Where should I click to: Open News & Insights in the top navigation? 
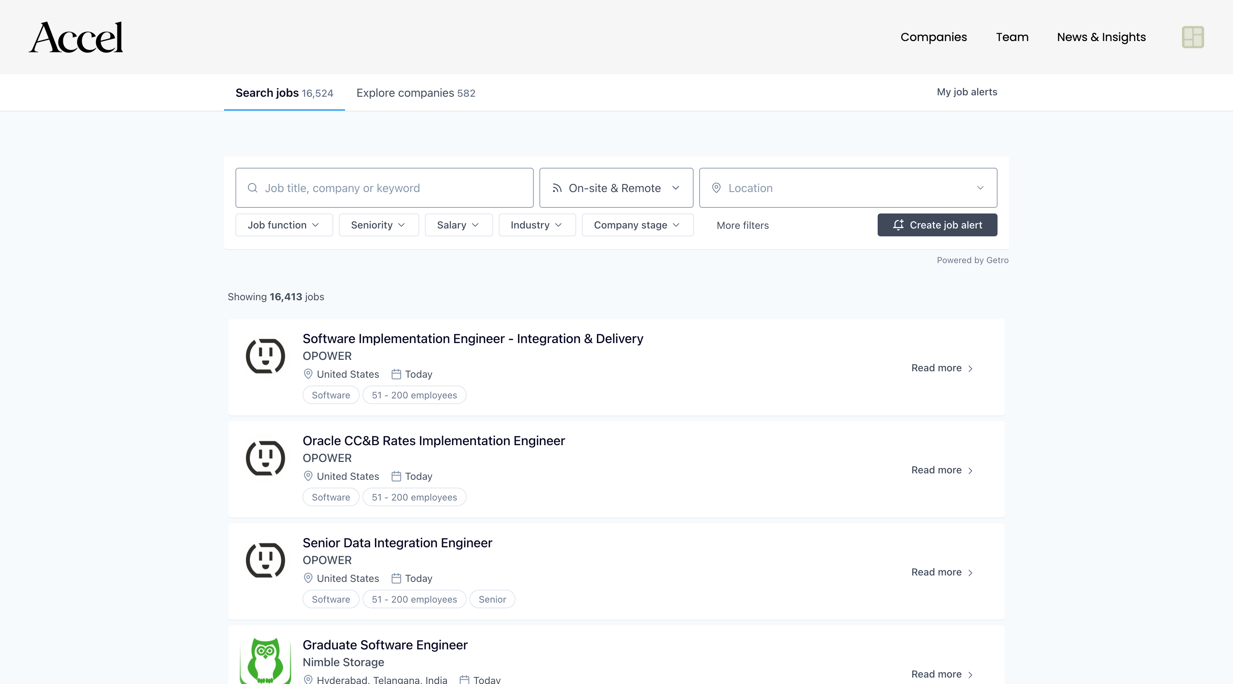coord(1101,37)
